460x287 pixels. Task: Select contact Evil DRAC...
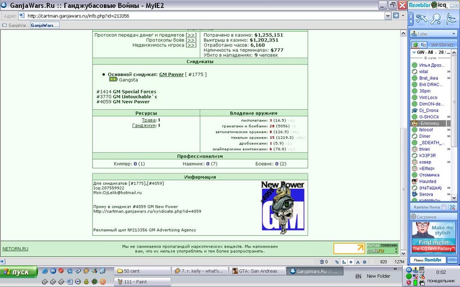click(431, 84)
